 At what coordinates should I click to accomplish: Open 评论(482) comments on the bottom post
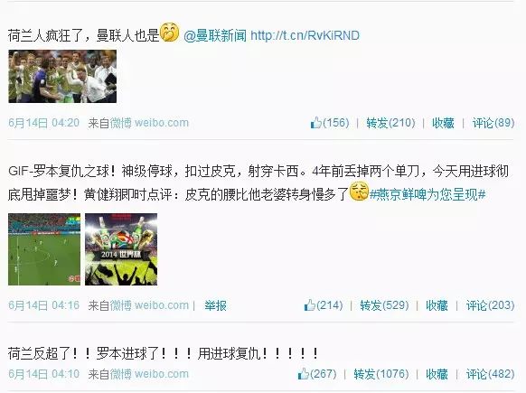coord(490,373)
